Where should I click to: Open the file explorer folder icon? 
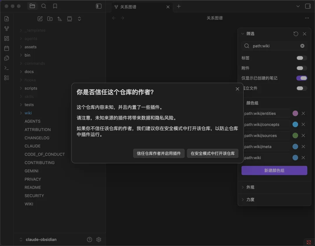point(32,6)
